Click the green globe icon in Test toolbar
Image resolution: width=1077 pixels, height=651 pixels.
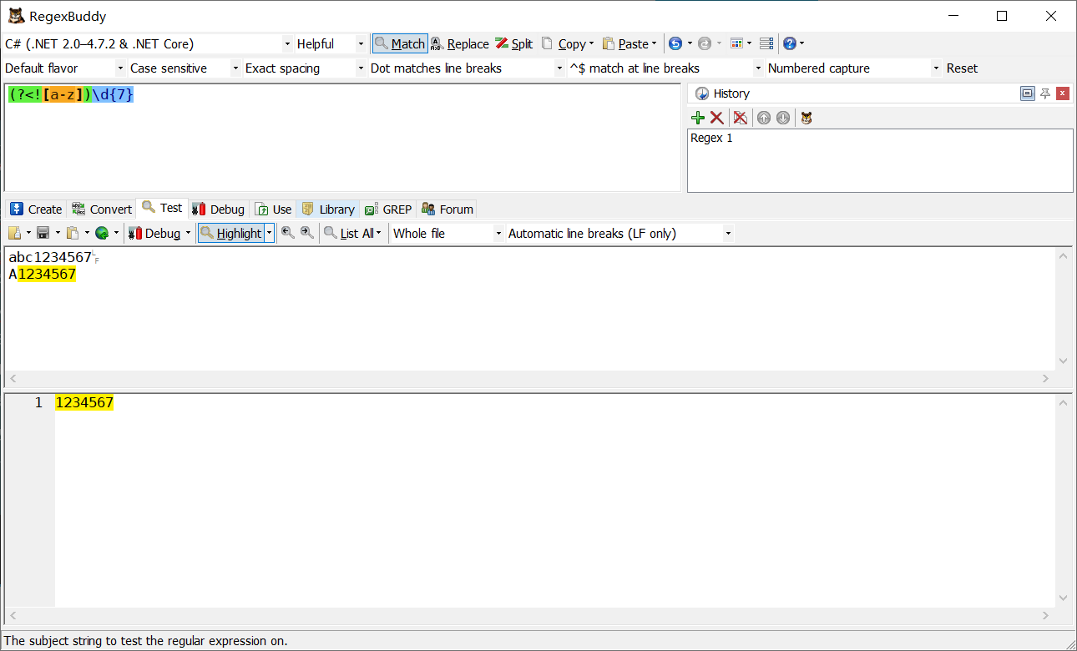coord(102,233)
